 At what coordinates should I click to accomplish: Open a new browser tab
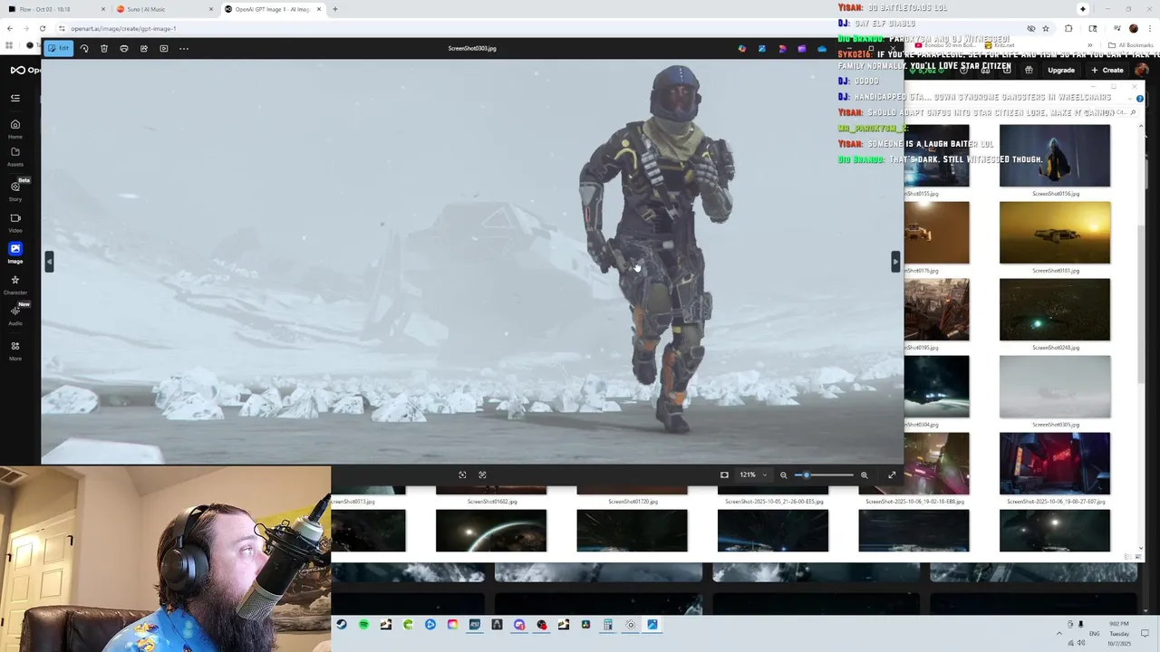click(x=335, y=9)
